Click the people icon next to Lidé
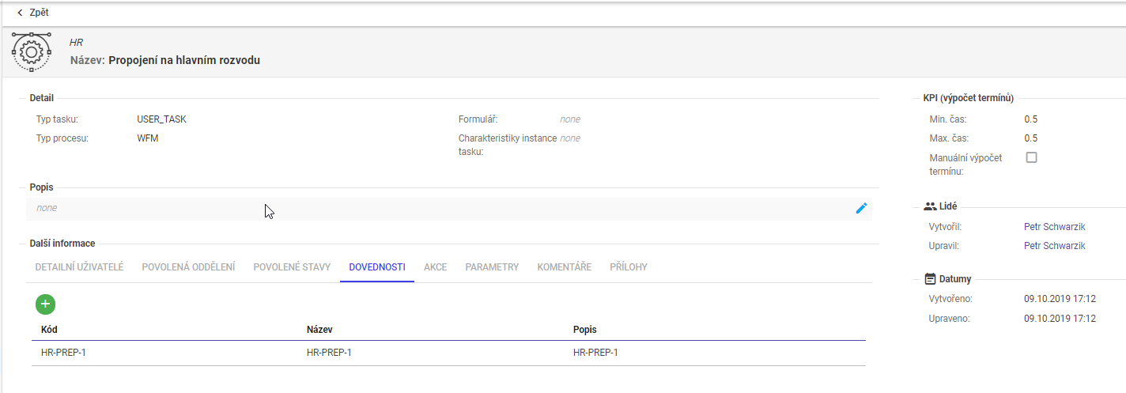This screenshot has height=393, width=1126. (930, 206)
